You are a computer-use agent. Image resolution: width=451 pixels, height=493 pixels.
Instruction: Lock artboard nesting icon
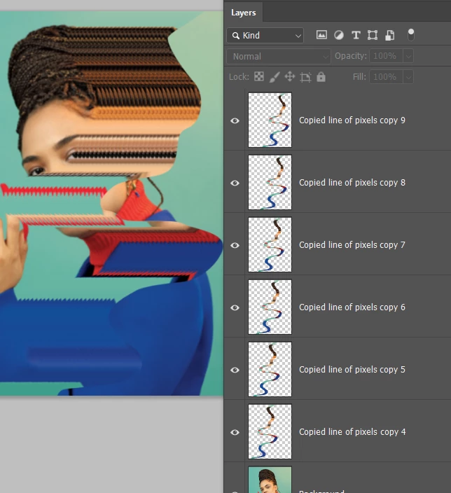[305, 77]
